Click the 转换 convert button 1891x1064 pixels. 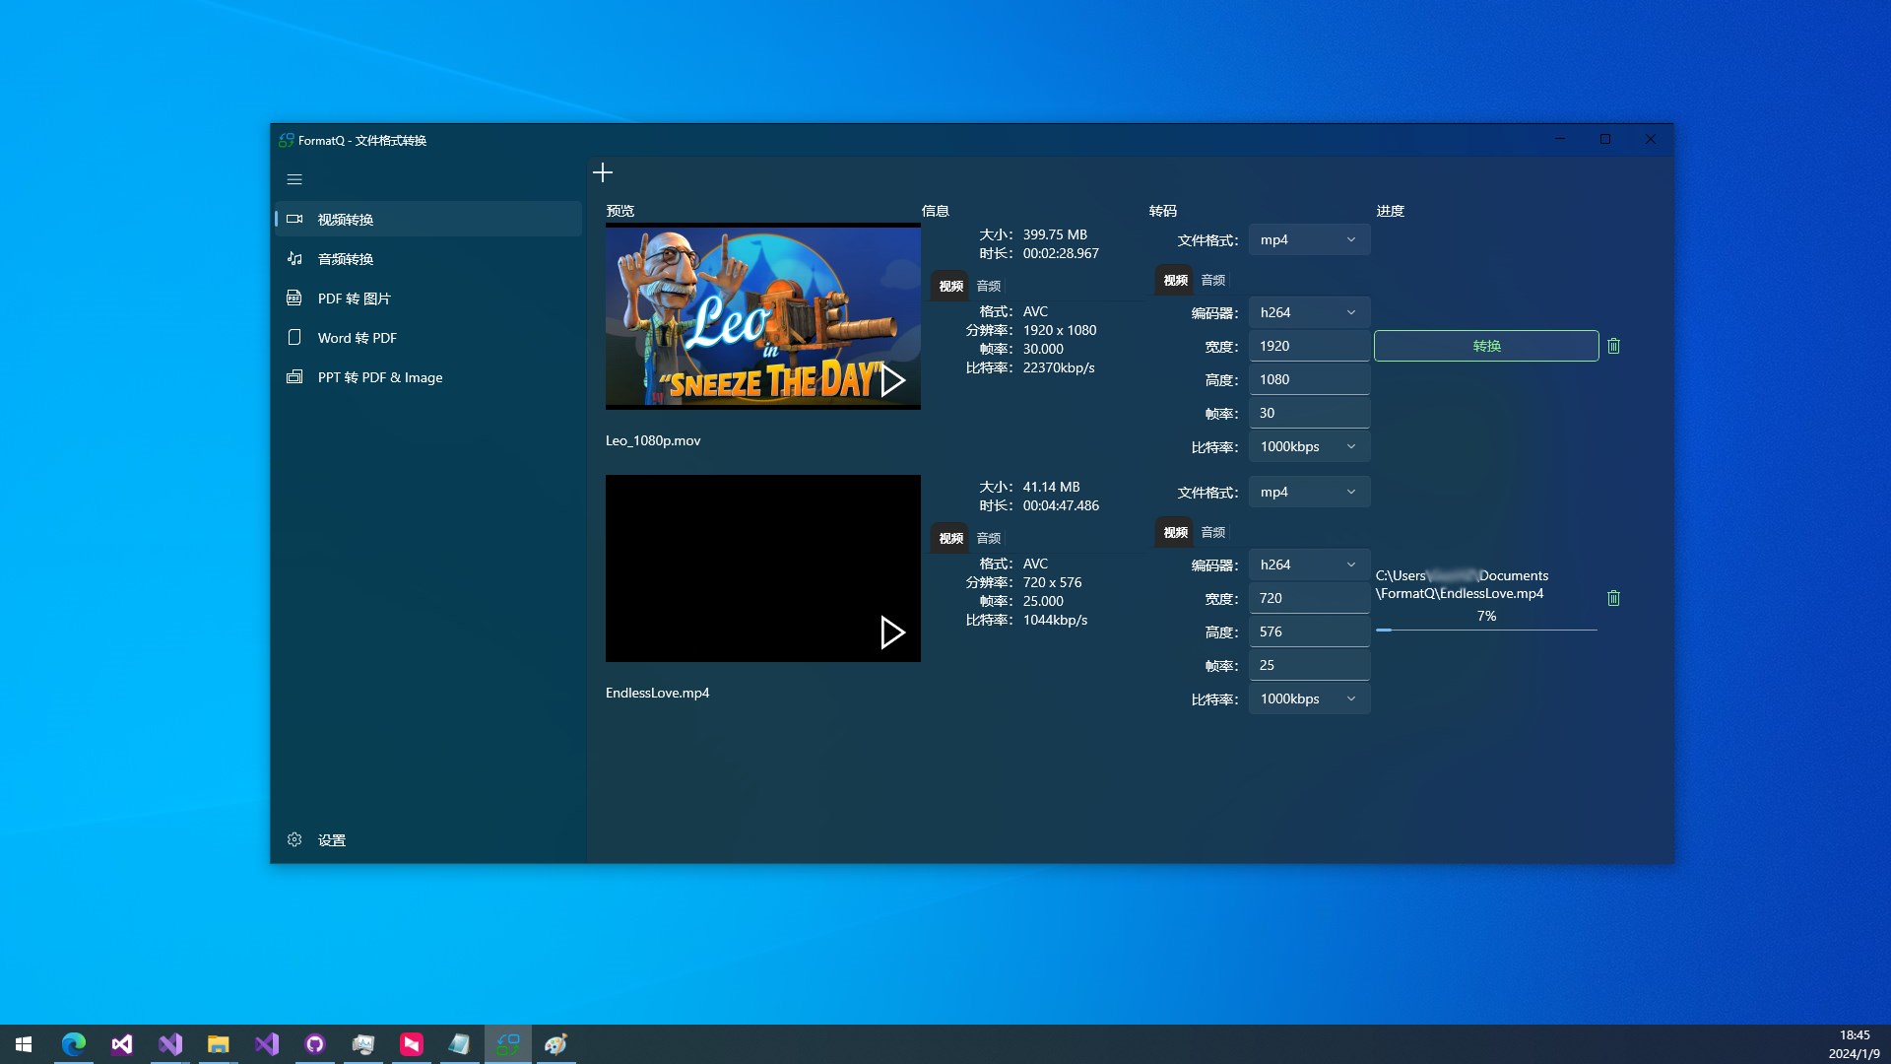point(1485,346)
